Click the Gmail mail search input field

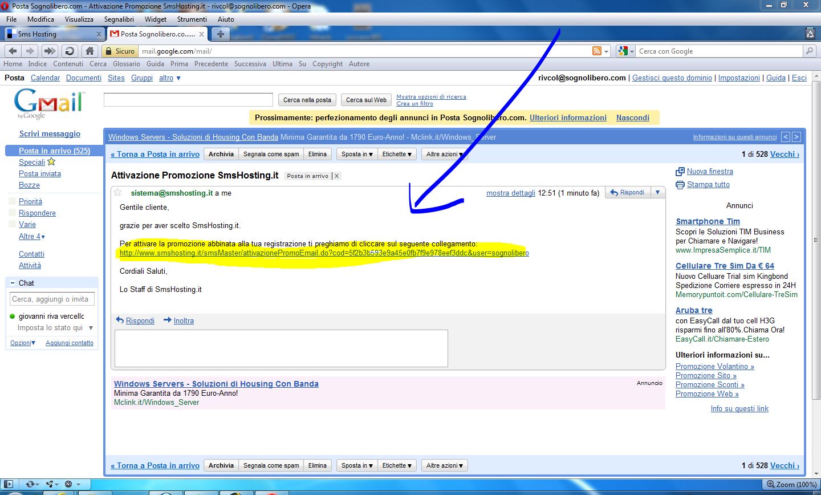pyautogui.click(x=188, y=100)
